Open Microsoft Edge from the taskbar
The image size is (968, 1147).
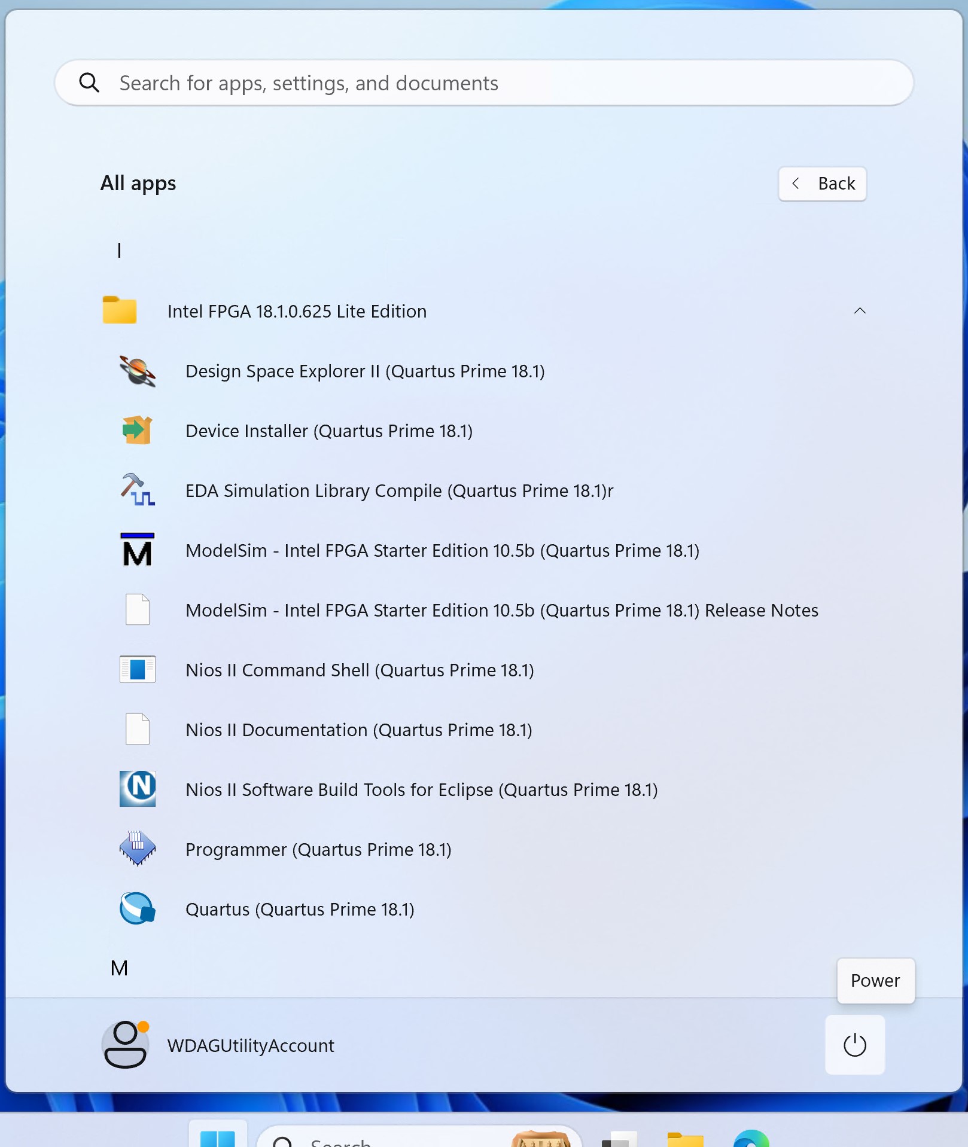751,1137
